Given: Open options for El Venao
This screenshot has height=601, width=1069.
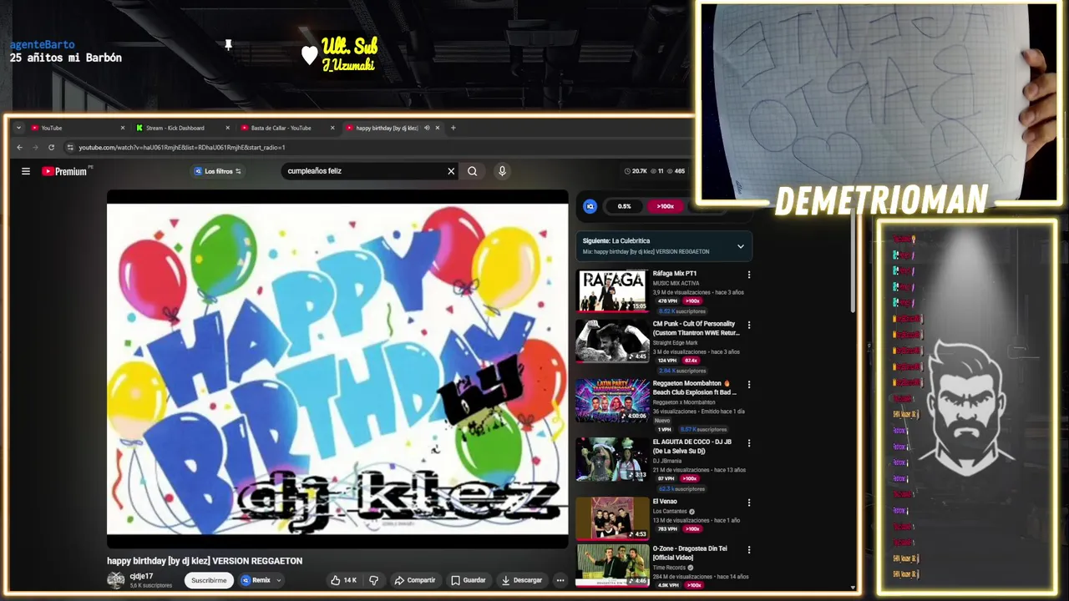Looking at the screenshot, I should pos(748,503).
